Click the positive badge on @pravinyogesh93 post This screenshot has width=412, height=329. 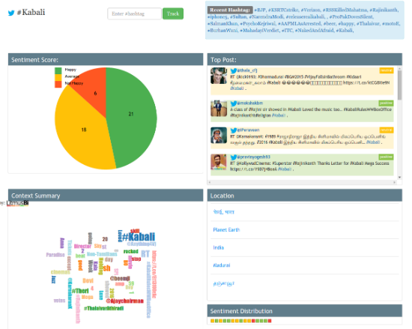point(386,157)
